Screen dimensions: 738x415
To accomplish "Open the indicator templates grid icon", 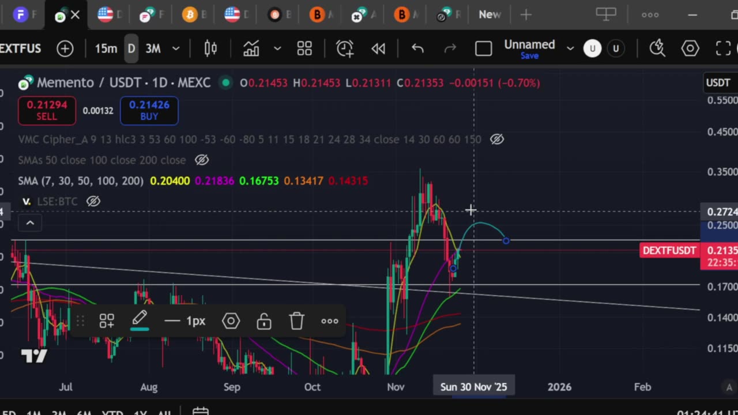I will point(304,49).
